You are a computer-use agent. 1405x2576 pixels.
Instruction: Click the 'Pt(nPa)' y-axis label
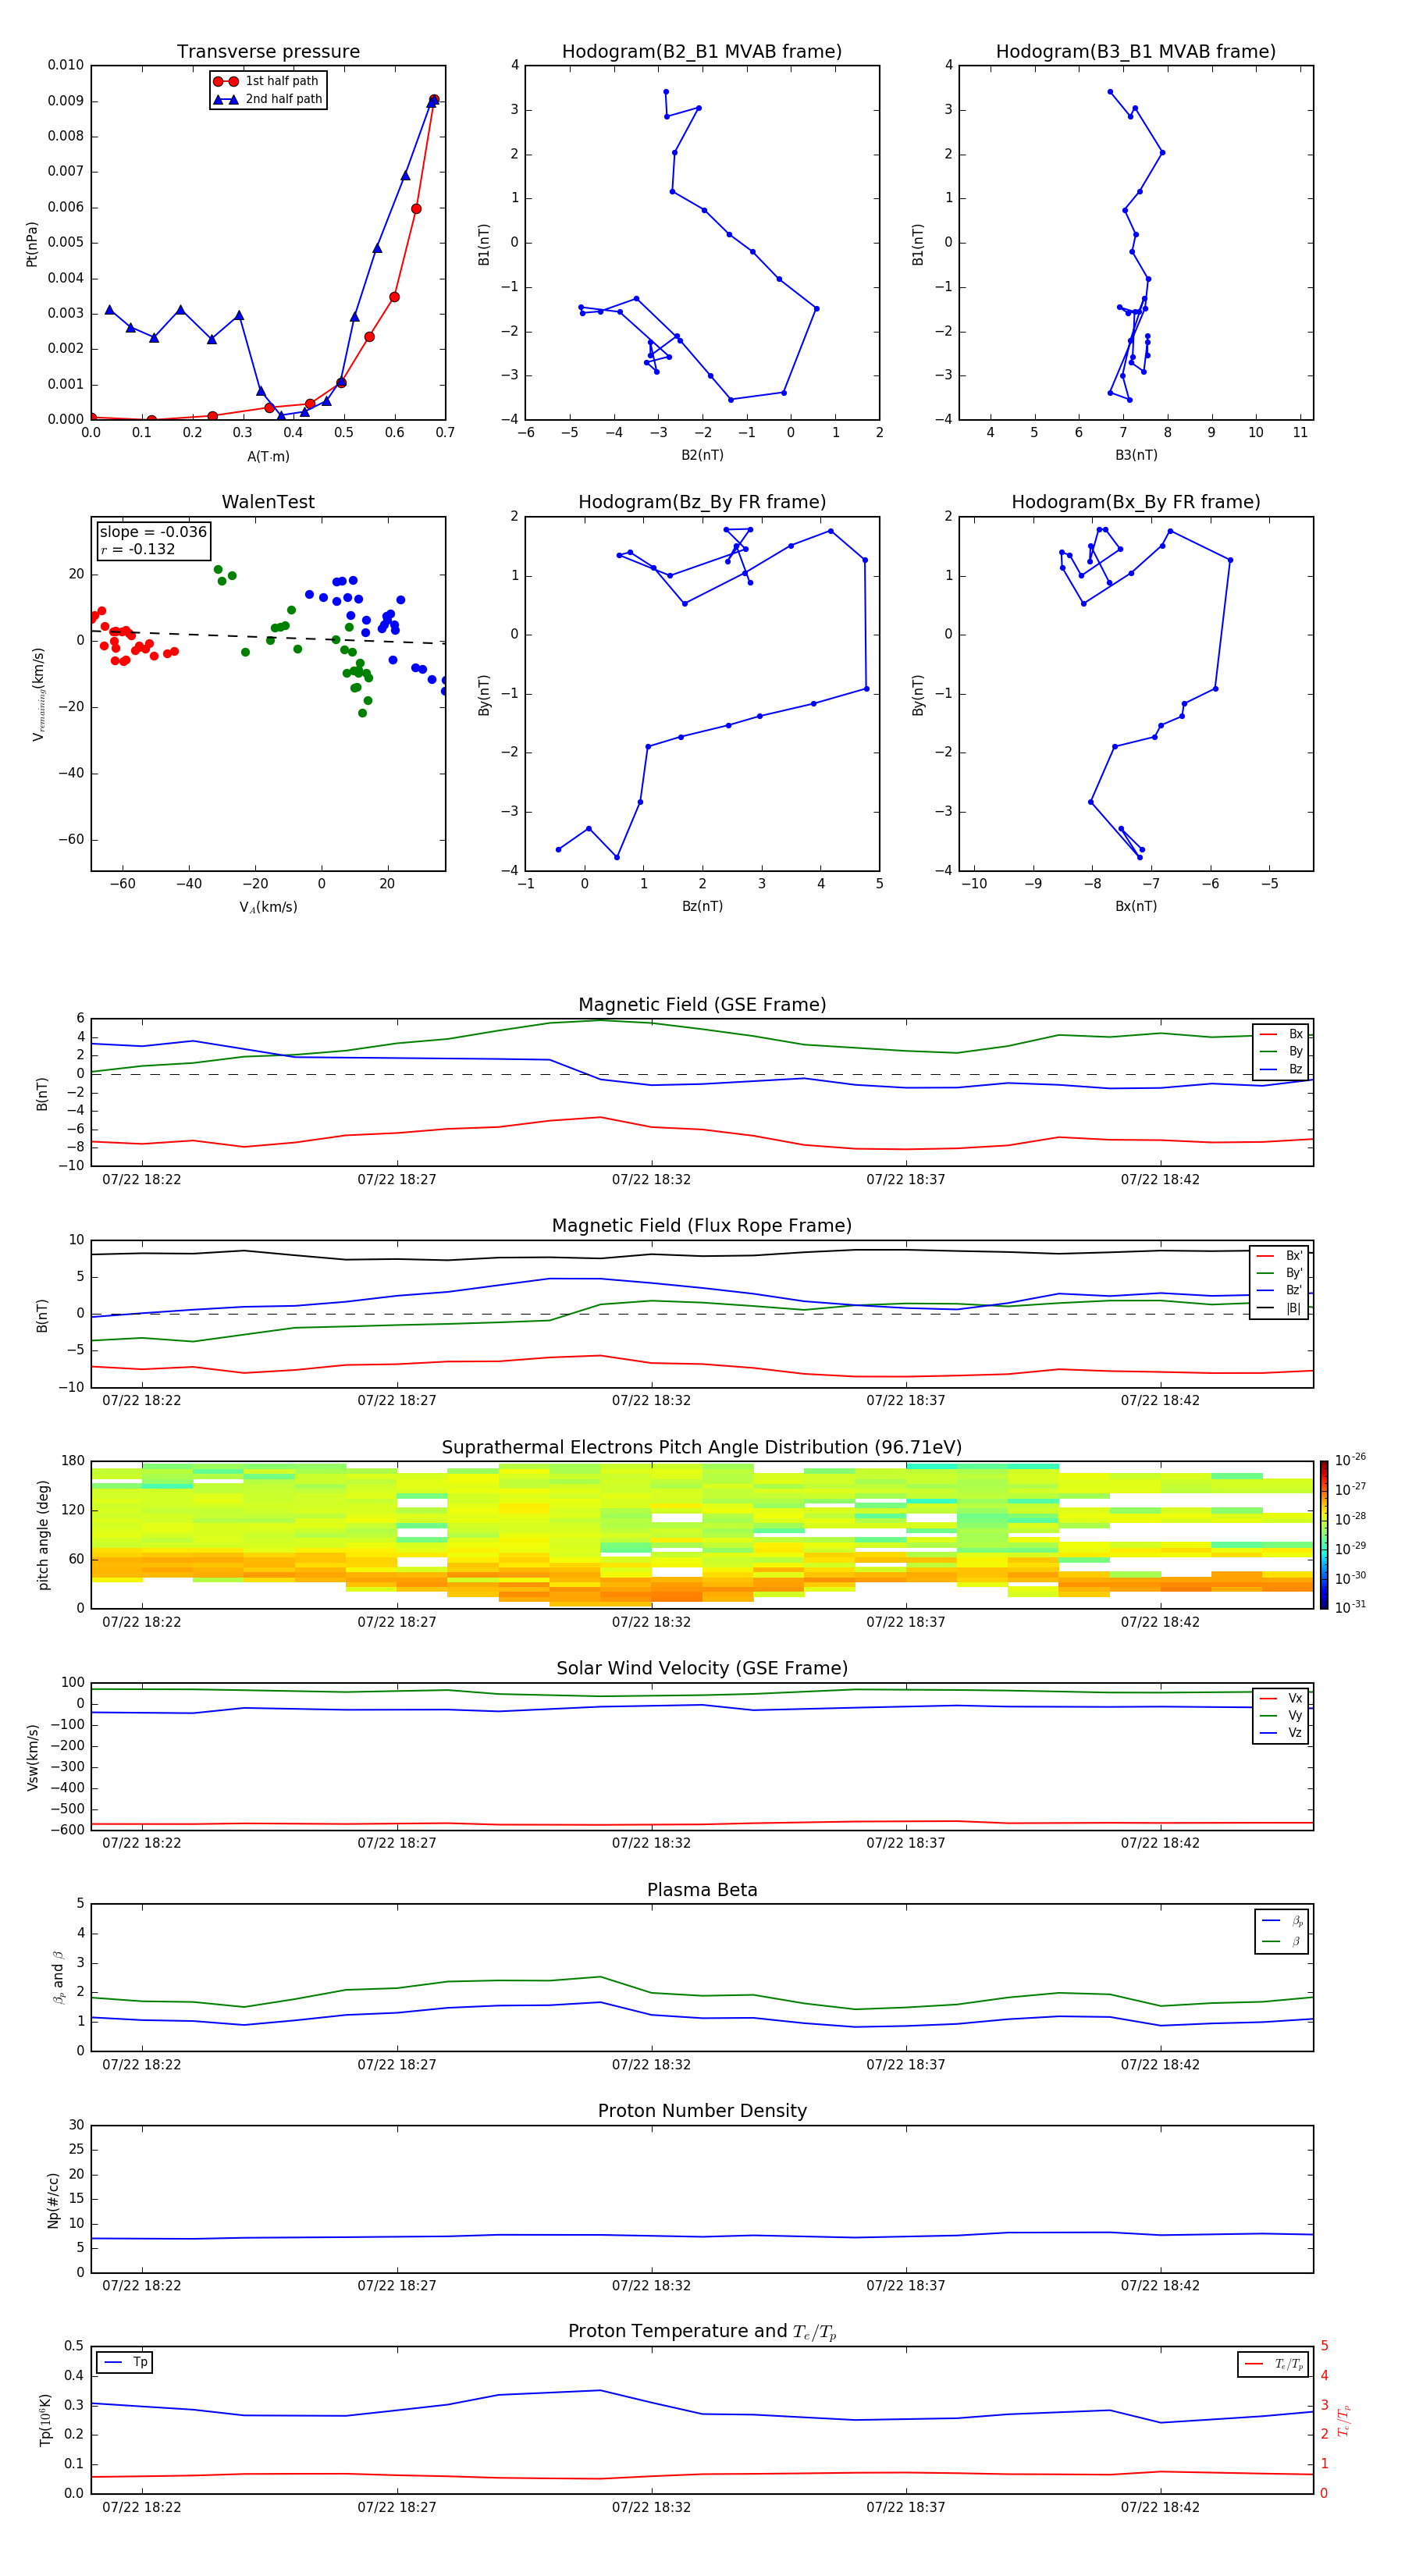pyautogui.click(x=31, y=244)
